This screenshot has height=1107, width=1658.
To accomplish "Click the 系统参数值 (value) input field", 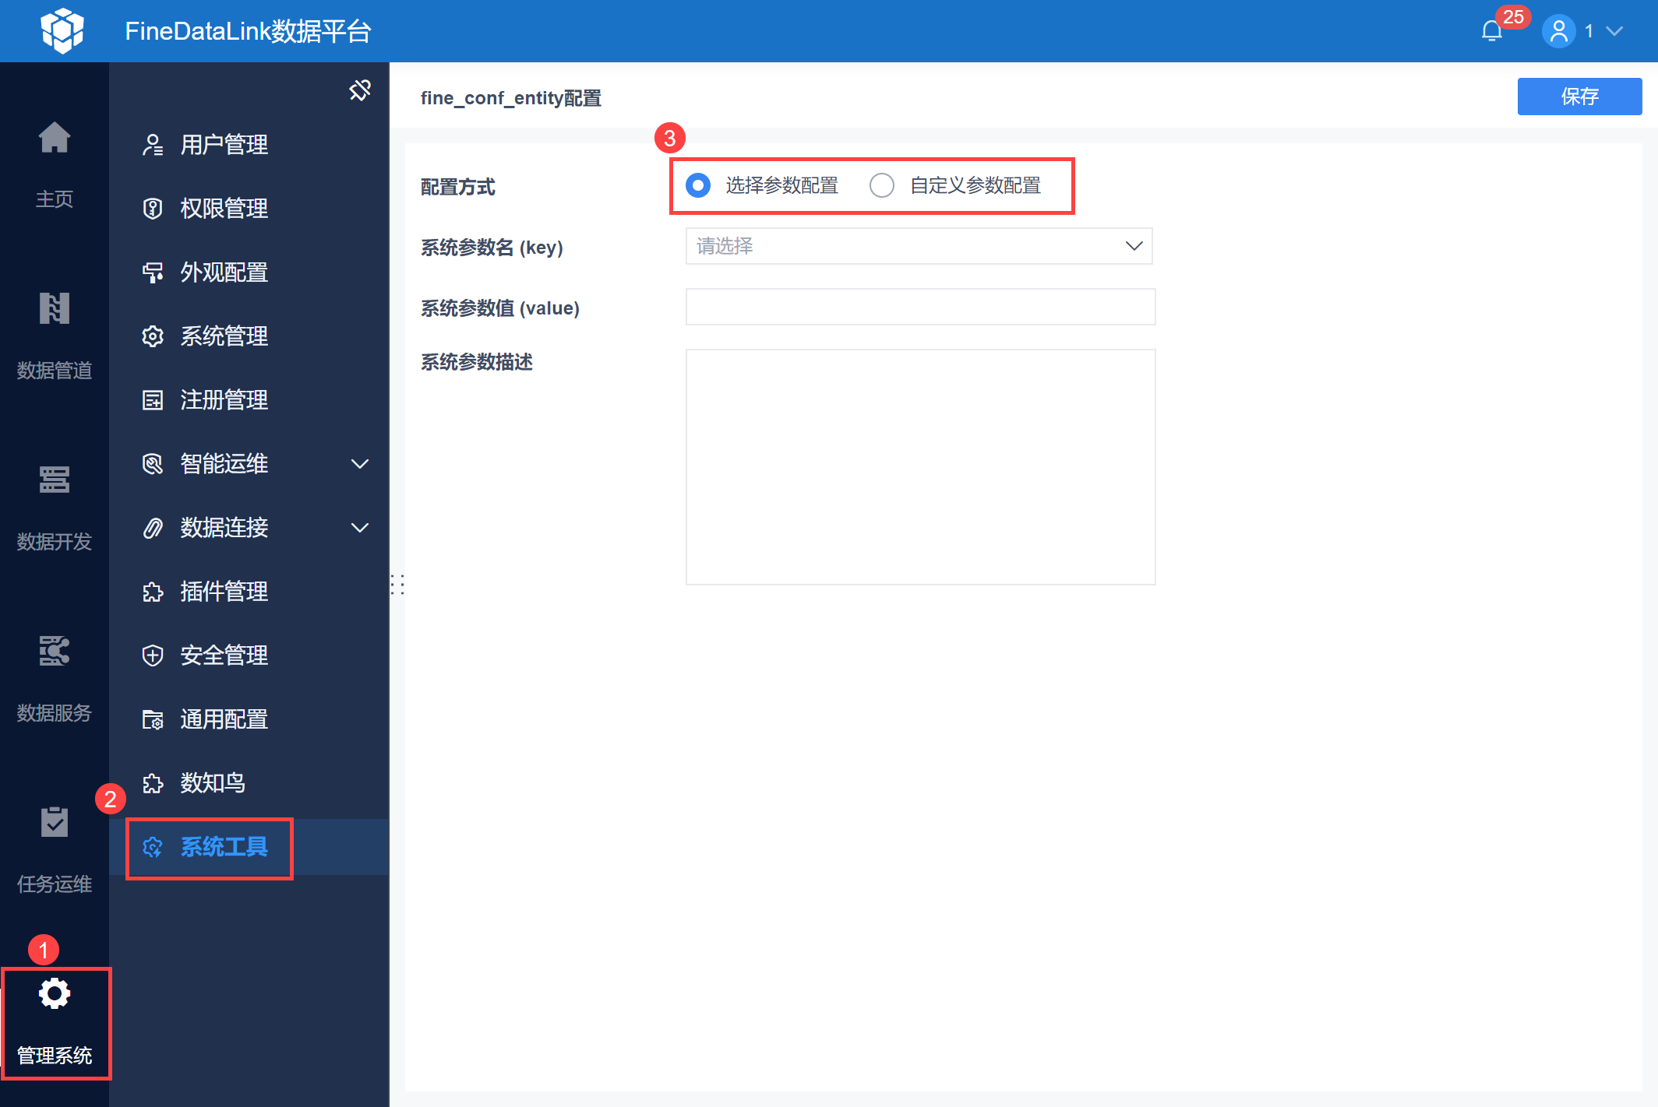I will coord(920,307).
